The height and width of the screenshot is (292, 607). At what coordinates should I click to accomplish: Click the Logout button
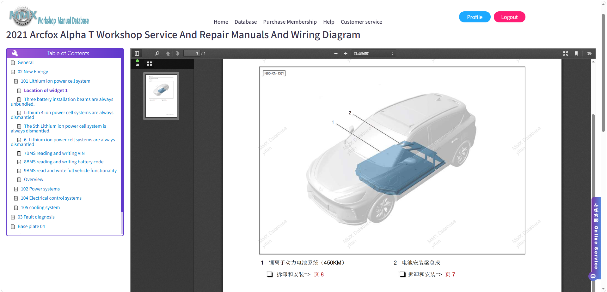click(509, 17)
